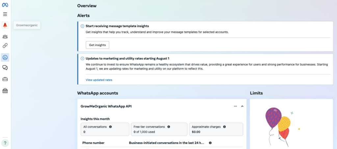Collapse the GrowMeOrganic WhatsApp API card
337x149 pixels.
pyautogui.click(x=242, y=106)
